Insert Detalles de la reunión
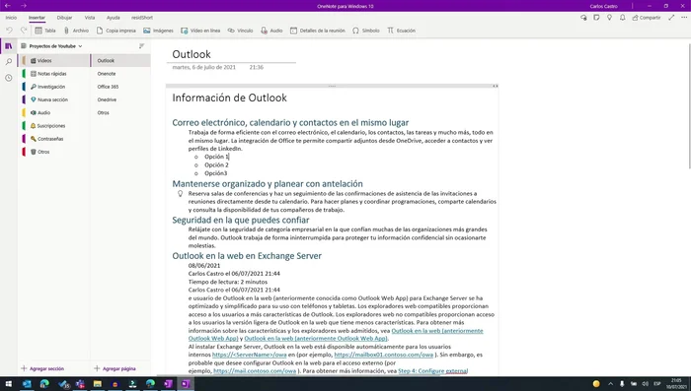The width and height of the screenshot is (691, 391). [x=318, y=31]
